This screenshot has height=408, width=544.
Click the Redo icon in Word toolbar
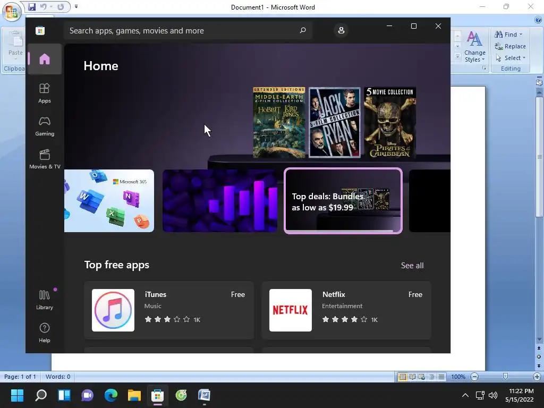pos(61,6)
